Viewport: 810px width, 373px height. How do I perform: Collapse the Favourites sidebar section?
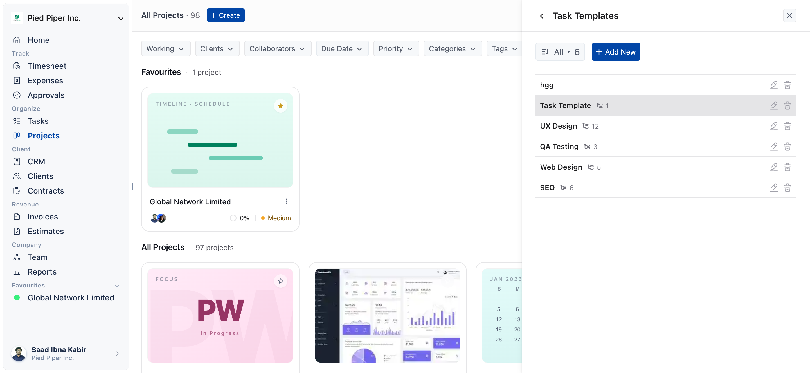(x=117, y=286)
